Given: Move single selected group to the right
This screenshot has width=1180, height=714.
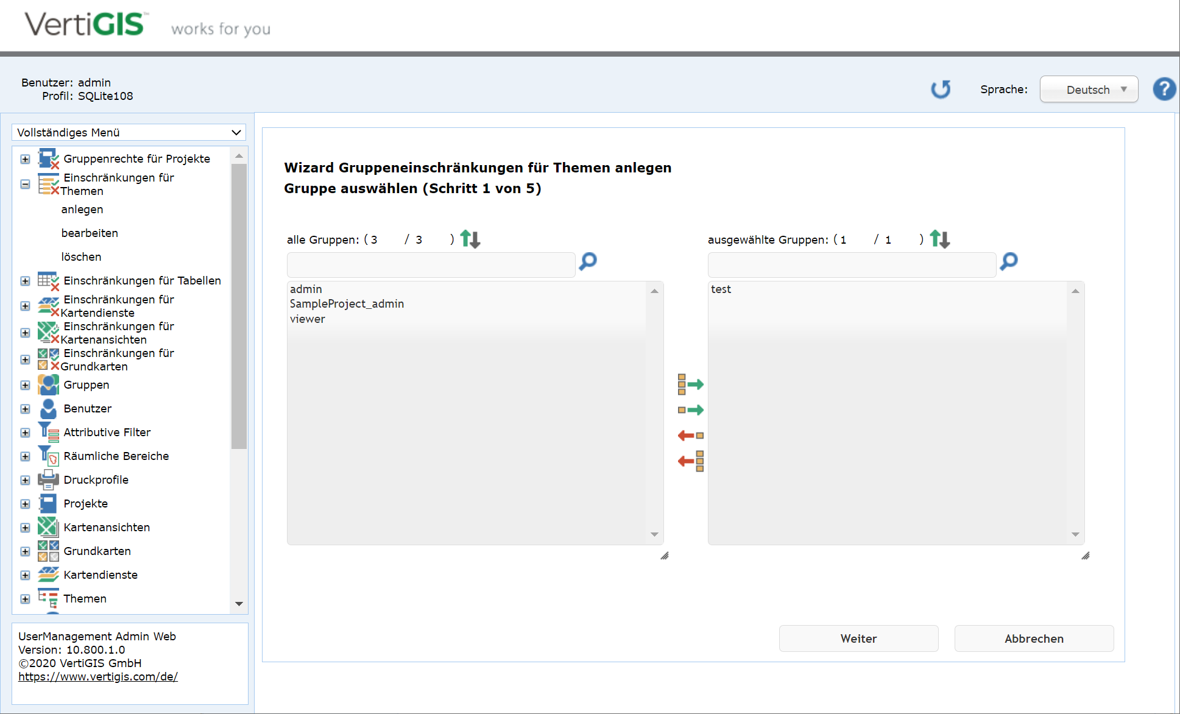Looking at the screenshot, I should click(x=690, y=410).
